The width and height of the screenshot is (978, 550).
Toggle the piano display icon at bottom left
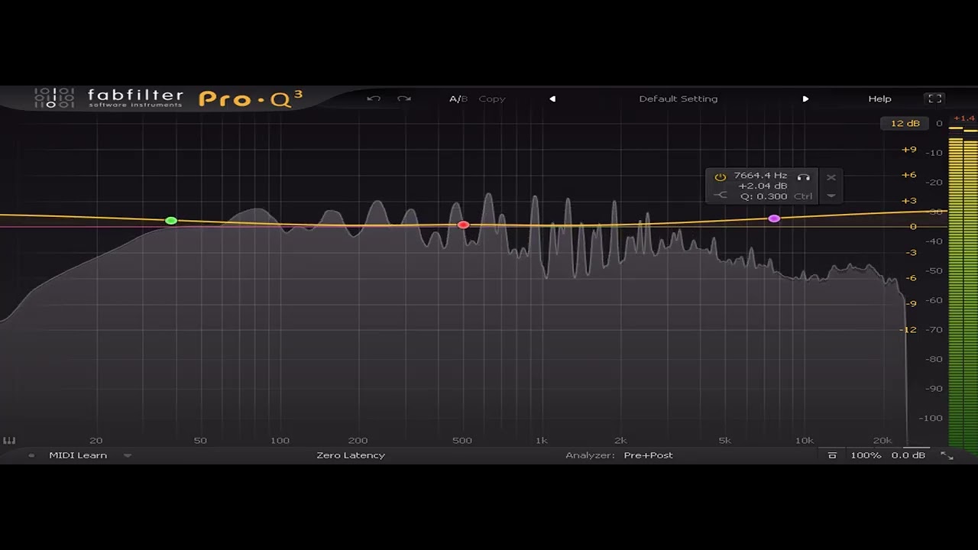9,441
